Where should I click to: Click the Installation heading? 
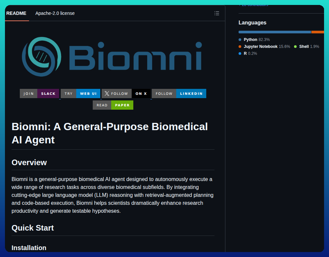[x=29, y=248]
